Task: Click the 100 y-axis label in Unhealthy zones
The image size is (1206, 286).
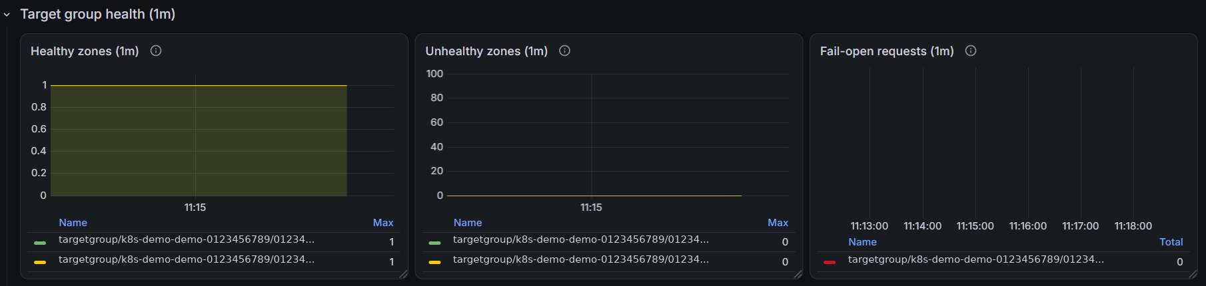Action: (435, 74)
